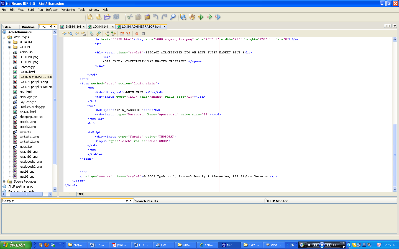Click the Clean and Build Main Project icon
Viewport: 399px width, 249px height.
[192, 17]
